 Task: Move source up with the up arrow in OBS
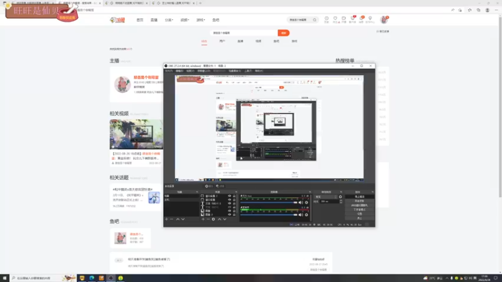point(219,219)
